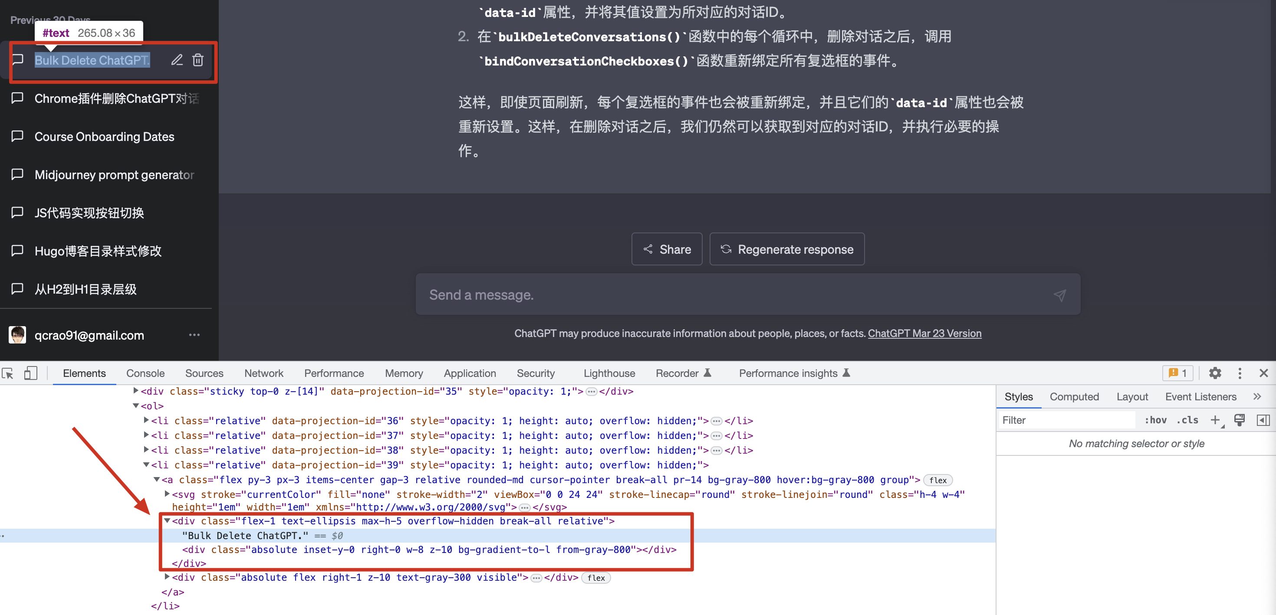The height and width of the screenshot is (615, 1276).
Task: Click the edit pencil icon on Bulk Delete chat
Action: pos(177,60)
